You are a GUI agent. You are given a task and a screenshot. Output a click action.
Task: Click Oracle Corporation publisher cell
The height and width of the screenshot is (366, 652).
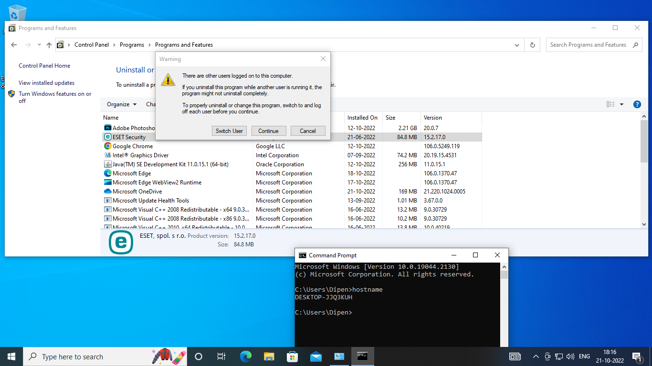click(x=280, y=164)
